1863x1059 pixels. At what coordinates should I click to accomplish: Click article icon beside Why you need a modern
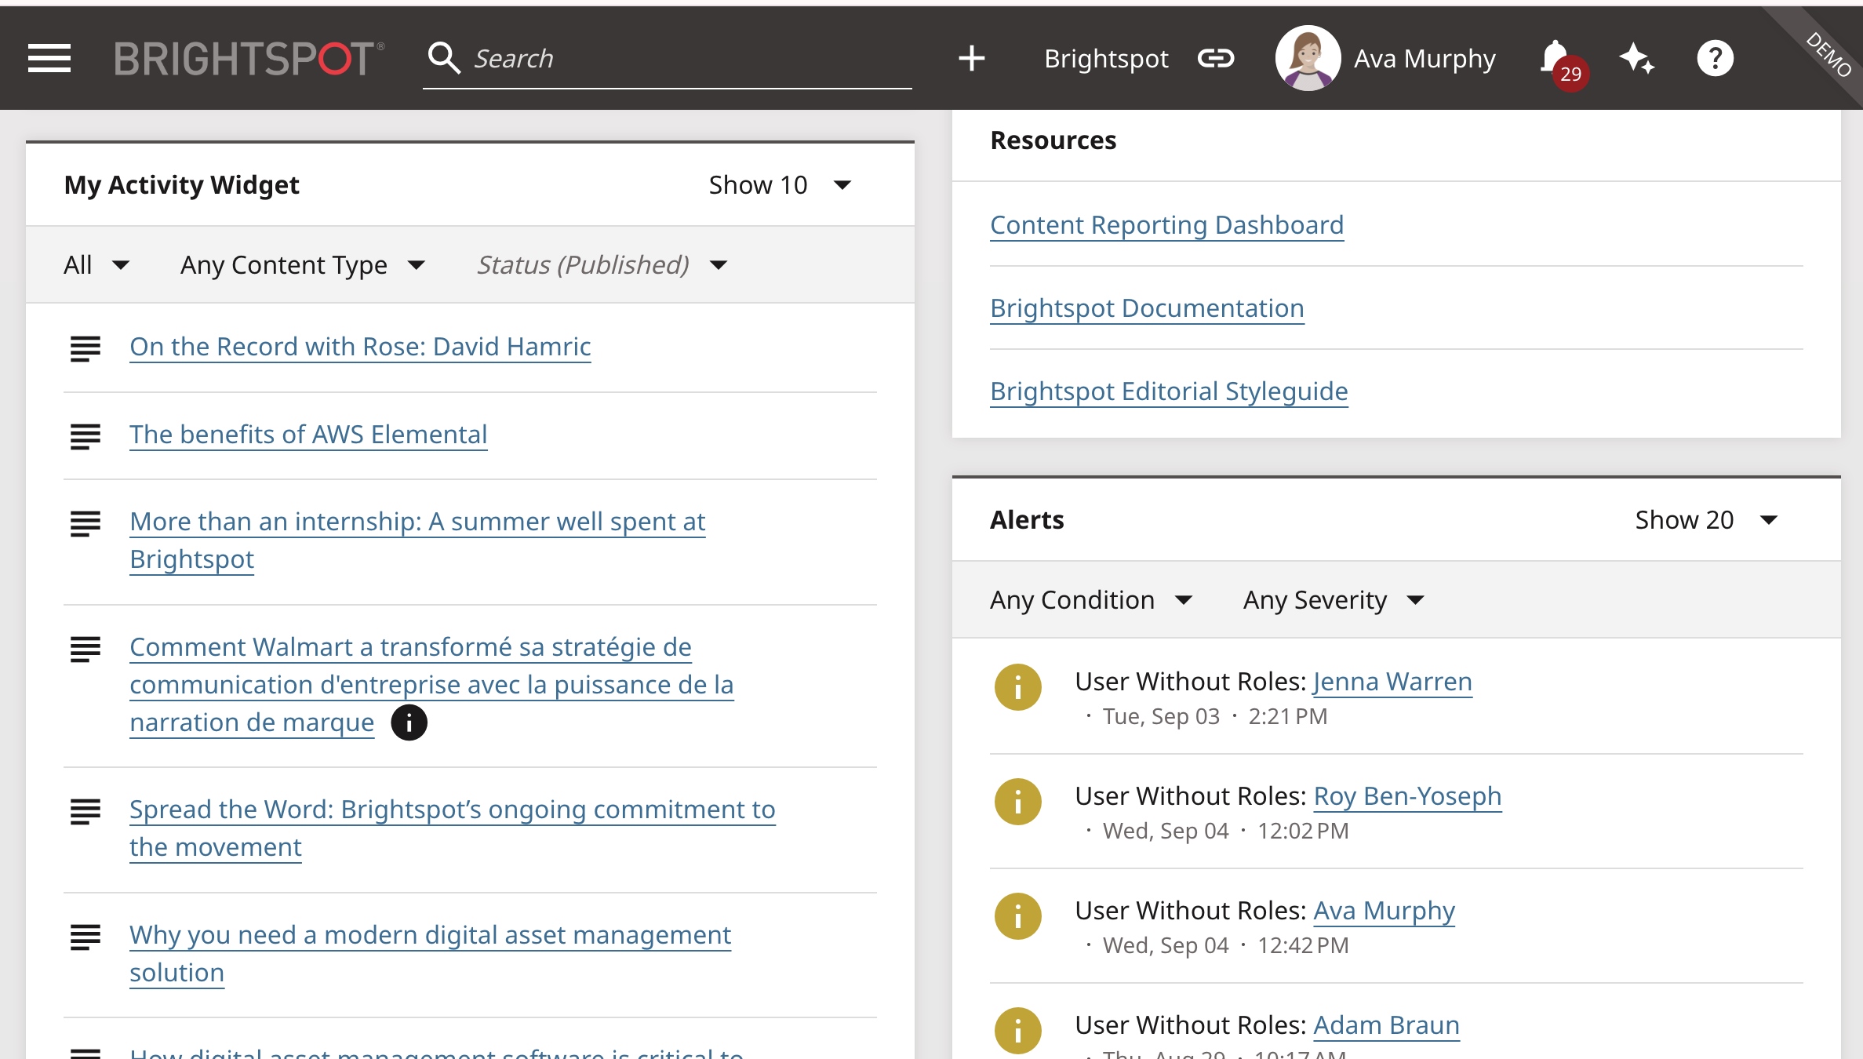pos(86,937)
